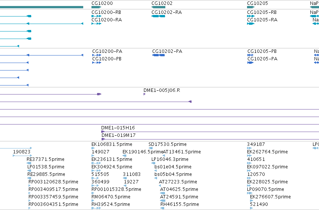The height and width of the screenshot is (210, 319).
Task: Select EST AT13461.5prime
Action: point(182,152)
